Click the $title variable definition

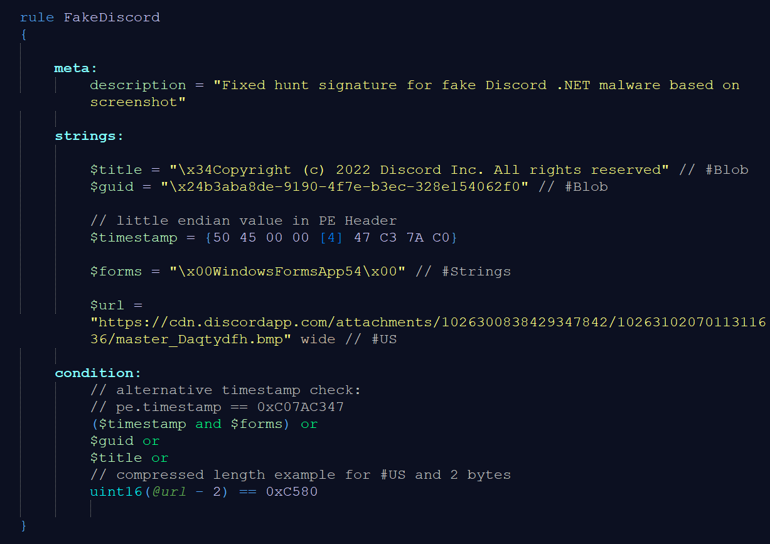pos(116,170)
